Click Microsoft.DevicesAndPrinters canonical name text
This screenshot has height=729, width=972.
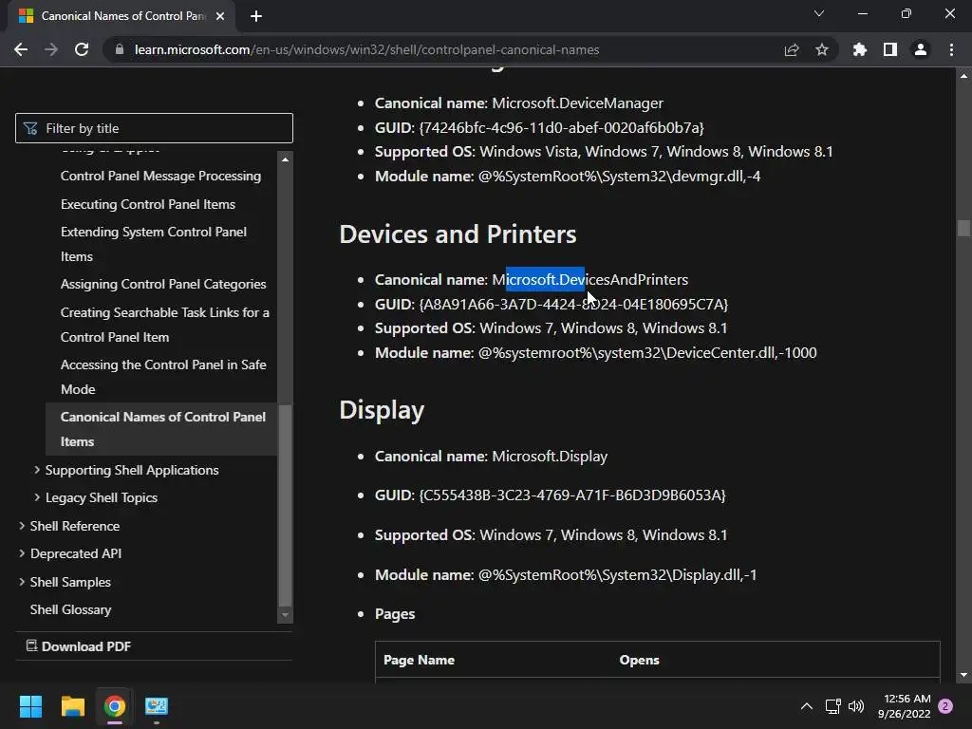point(590,280)
